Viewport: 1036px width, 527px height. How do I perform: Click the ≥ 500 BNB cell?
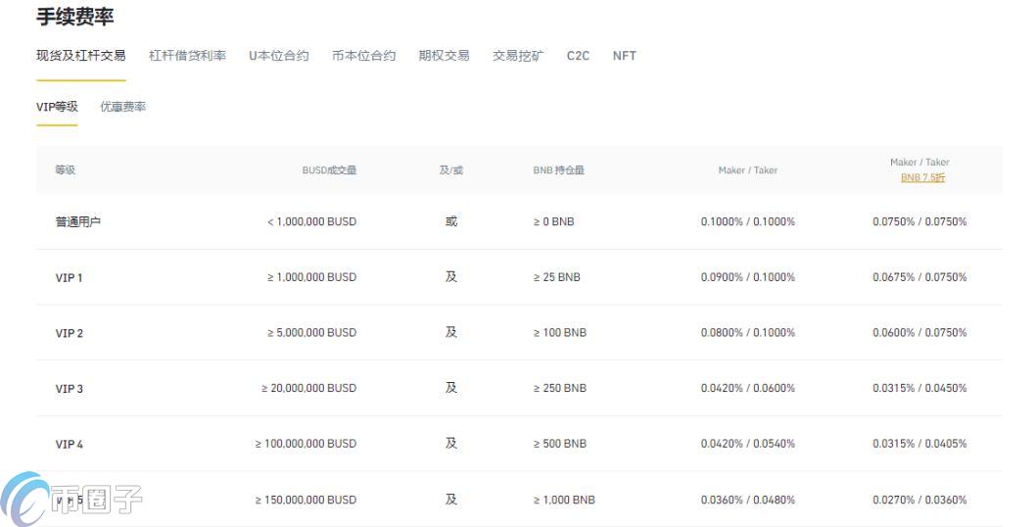coord(560,444)
